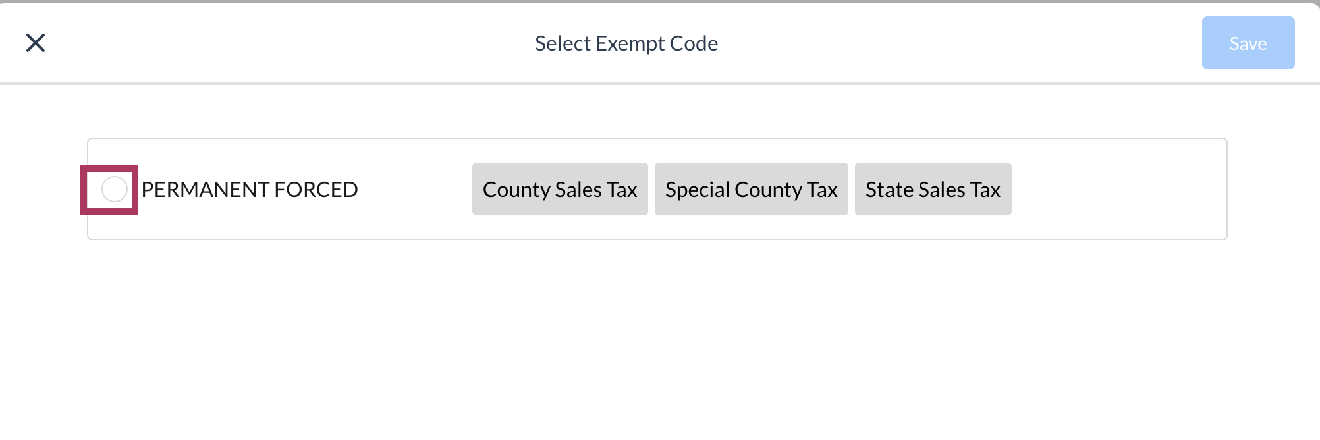Click the Save button

tap(1248, 43)
